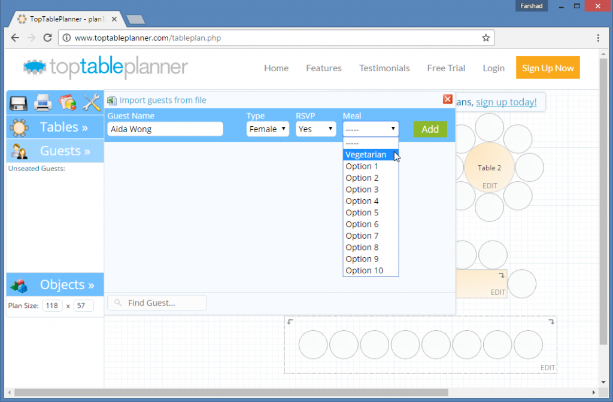Screen dimensions: 613x402
Task: Click the reports chart icon
Action: point(67,102)
